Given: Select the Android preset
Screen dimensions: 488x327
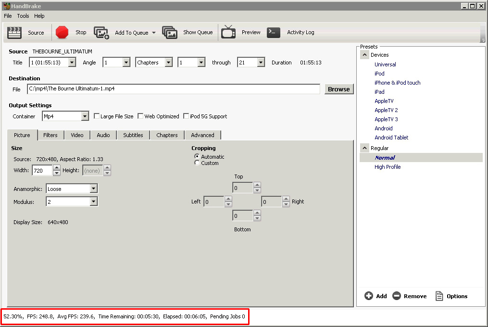Looking at the screenshot, I should pos(384,128).
